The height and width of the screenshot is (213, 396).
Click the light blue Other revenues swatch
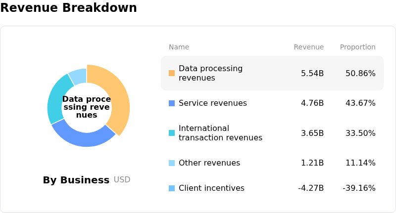tap(172, 163)
